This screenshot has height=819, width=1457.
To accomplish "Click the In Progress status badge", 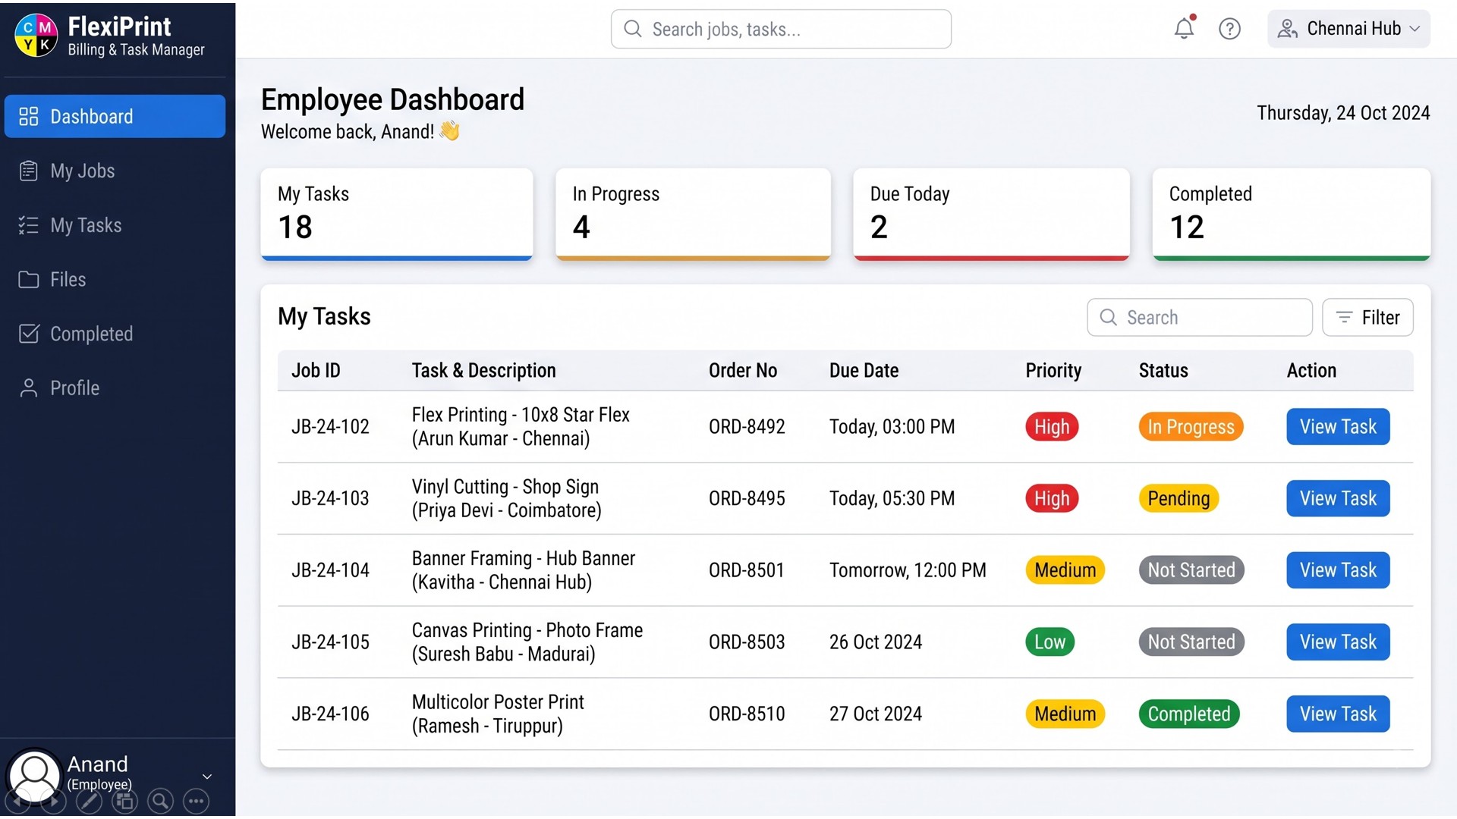I will coord(1191,426).
